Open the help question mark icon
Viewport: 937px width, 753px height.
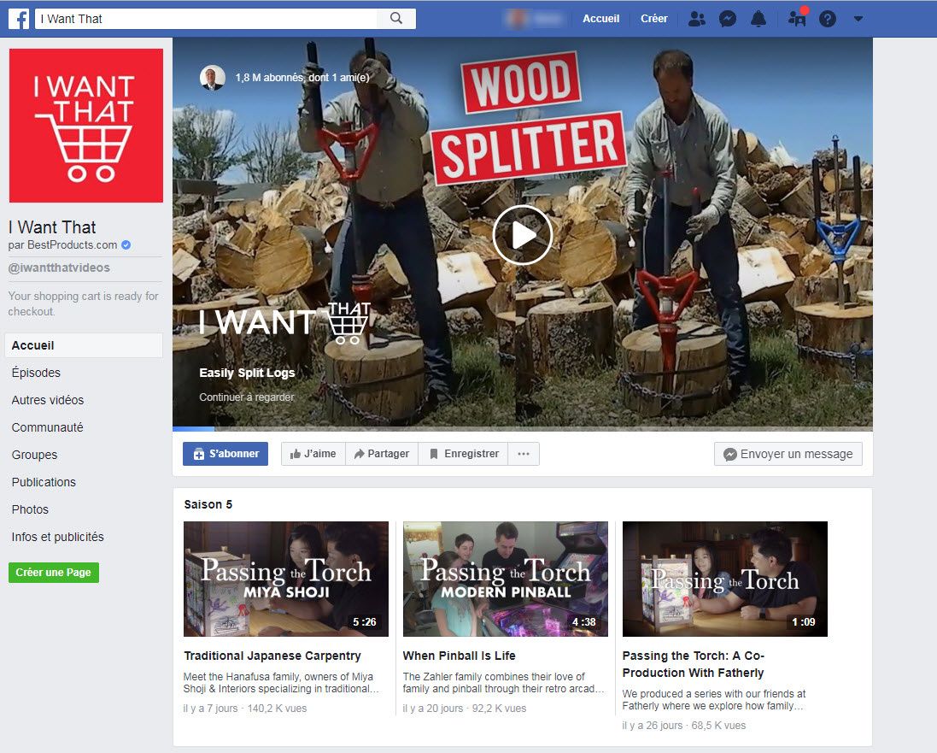coord(828,19)
